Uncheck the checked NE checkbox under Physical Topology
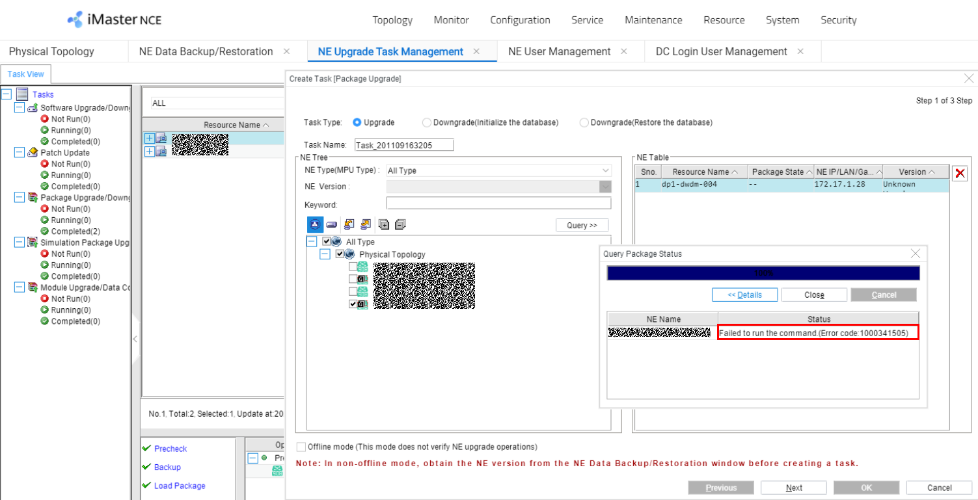This screenshot has height=500, width=978. coord(353,304)
